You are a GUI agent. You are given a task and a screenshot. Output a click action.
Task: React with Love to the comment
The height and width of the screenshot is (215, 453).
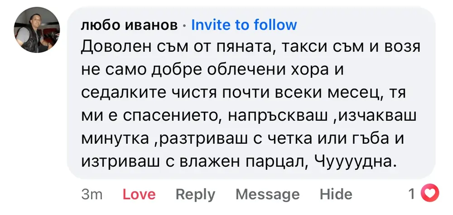pyautogui.click(x=139, y=194)
